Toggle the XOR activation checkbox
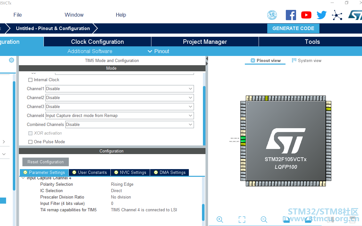 pos(30,133)
